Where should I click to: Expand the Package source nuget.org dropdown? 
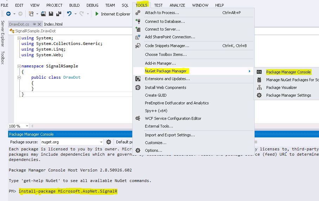tap(101, 142)
